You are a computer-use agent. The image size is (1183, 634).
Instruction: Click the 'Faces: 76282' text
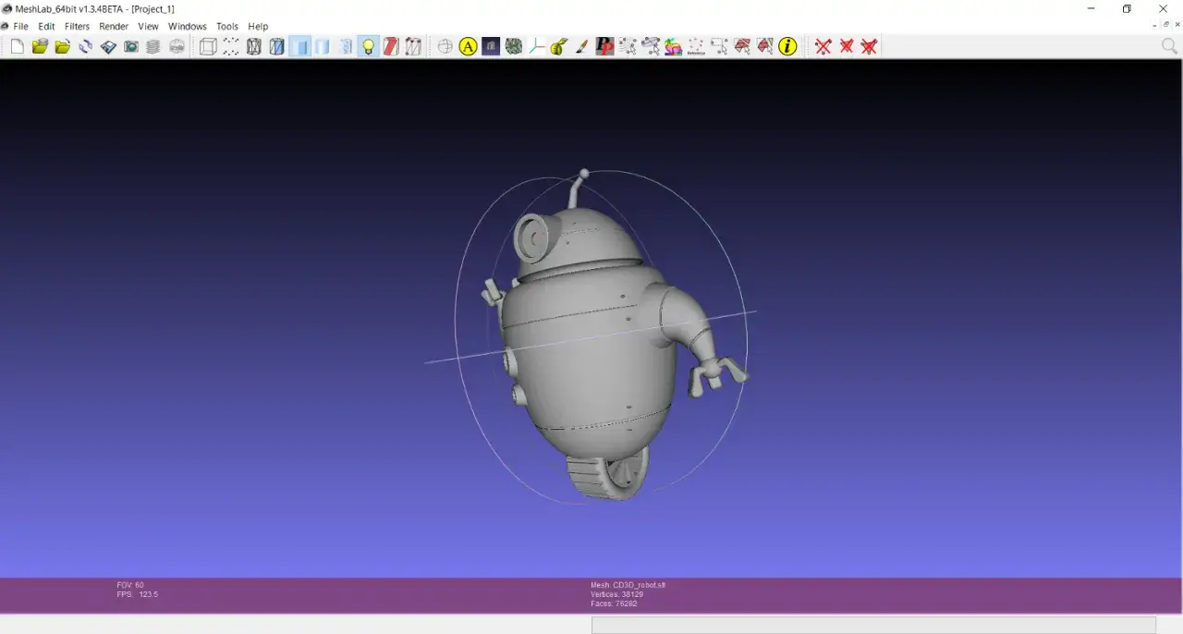coord(614,604)
